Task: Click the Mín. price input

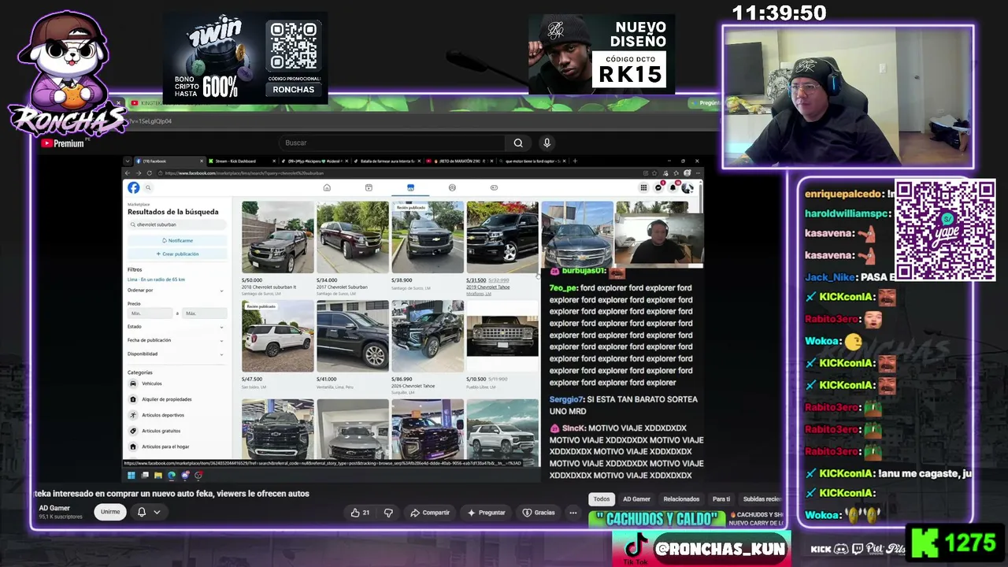Action: click(x=150, y=313)
